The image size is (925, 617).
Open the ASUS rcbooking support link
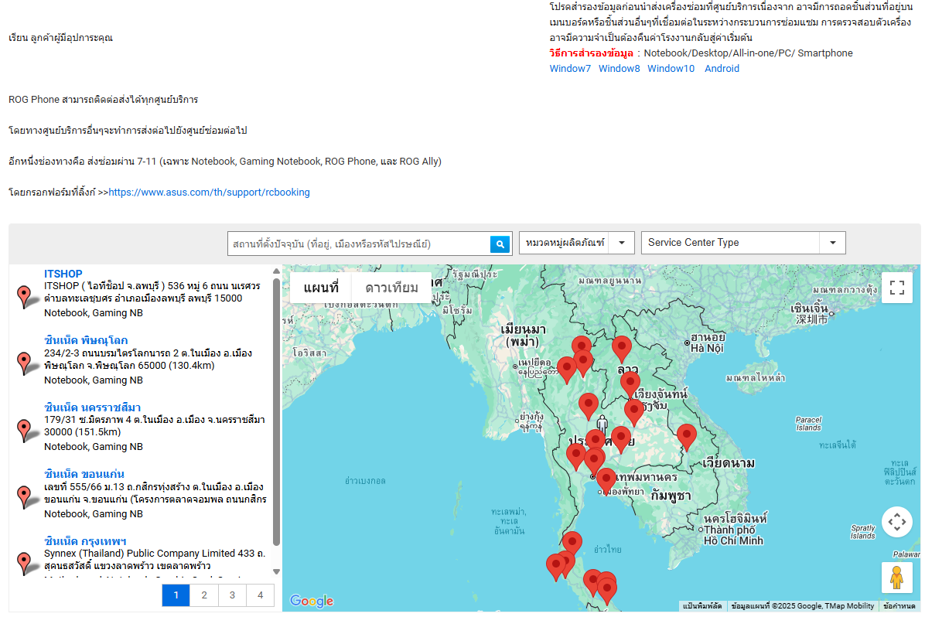(209, 193)
